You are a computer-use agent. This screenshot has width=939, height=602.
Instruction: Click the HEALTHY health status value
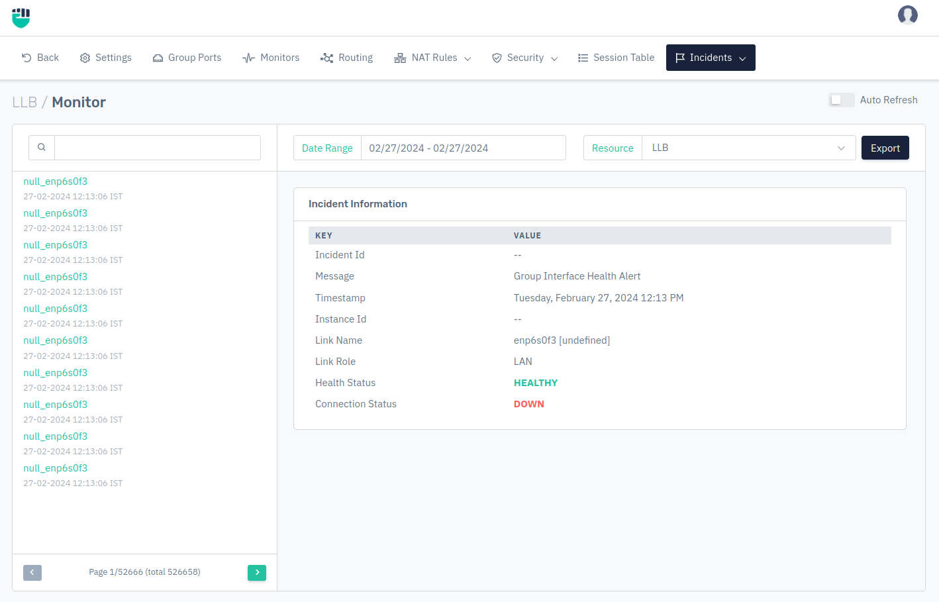pos(536,383)
